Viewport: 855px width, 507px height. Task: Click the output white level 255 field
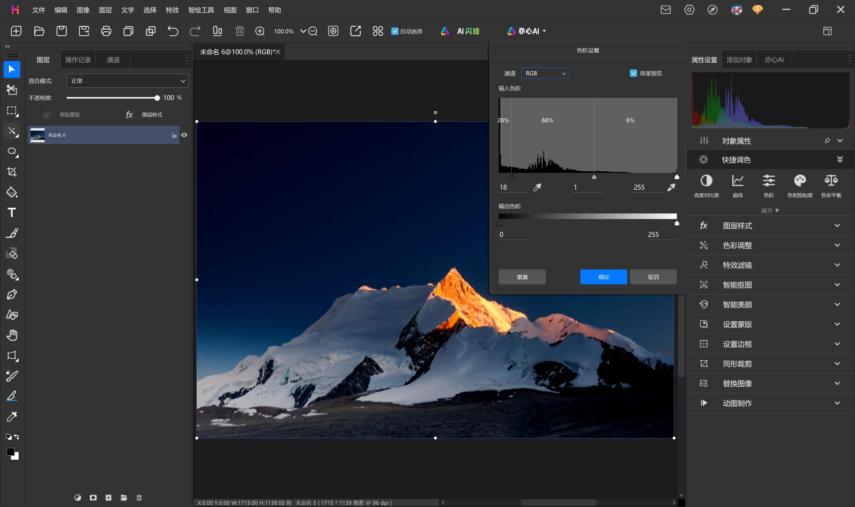(x=661, y=234)
